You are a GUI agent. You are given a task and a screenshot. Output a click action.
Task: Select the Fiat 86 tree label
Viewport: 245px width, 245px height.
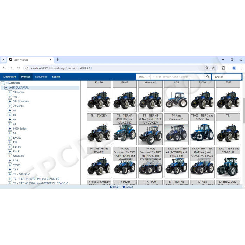point(17,147)
